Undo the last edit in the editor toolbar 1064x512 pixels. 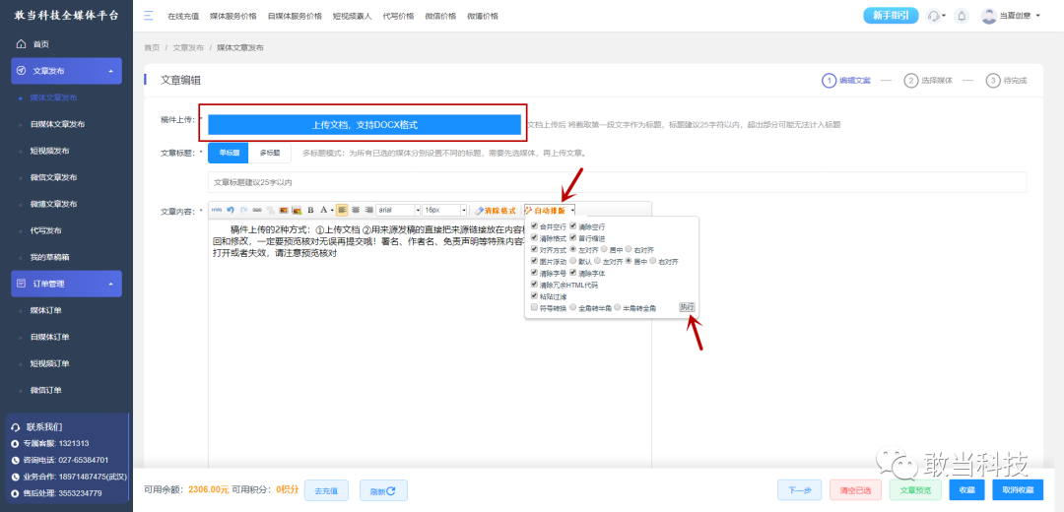tap(230, 211)
